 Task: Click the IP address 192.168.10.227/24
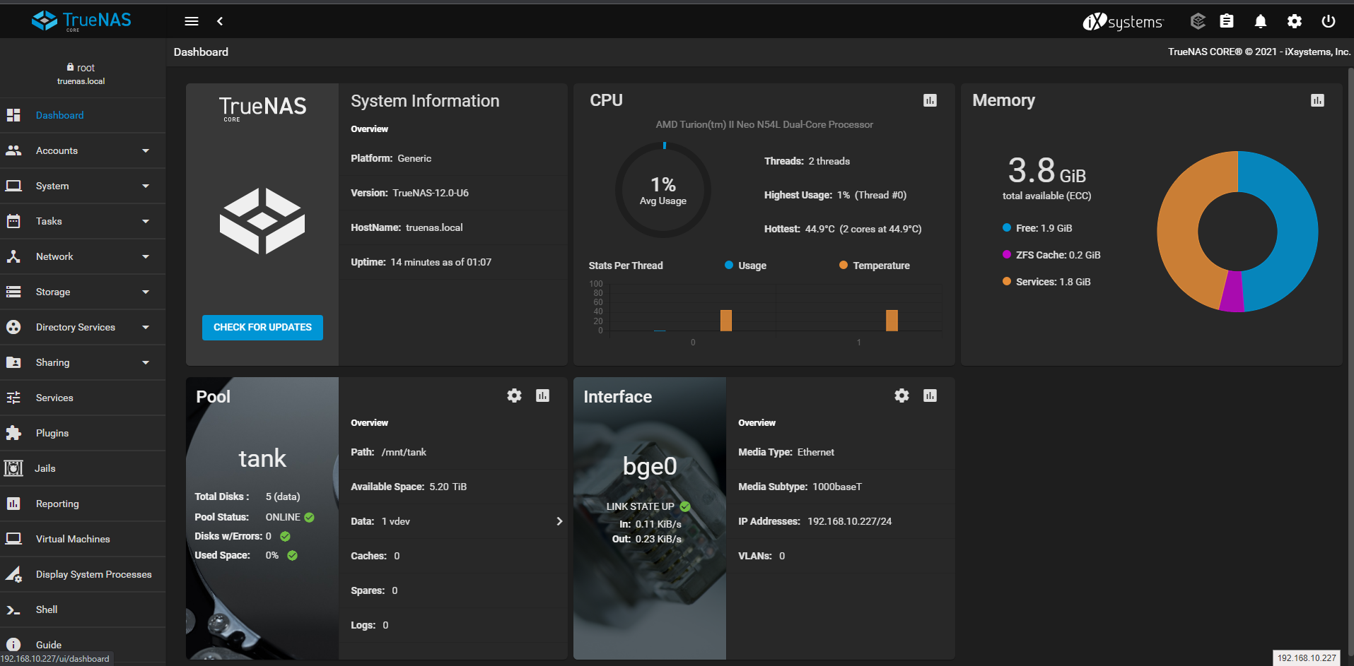849,521
